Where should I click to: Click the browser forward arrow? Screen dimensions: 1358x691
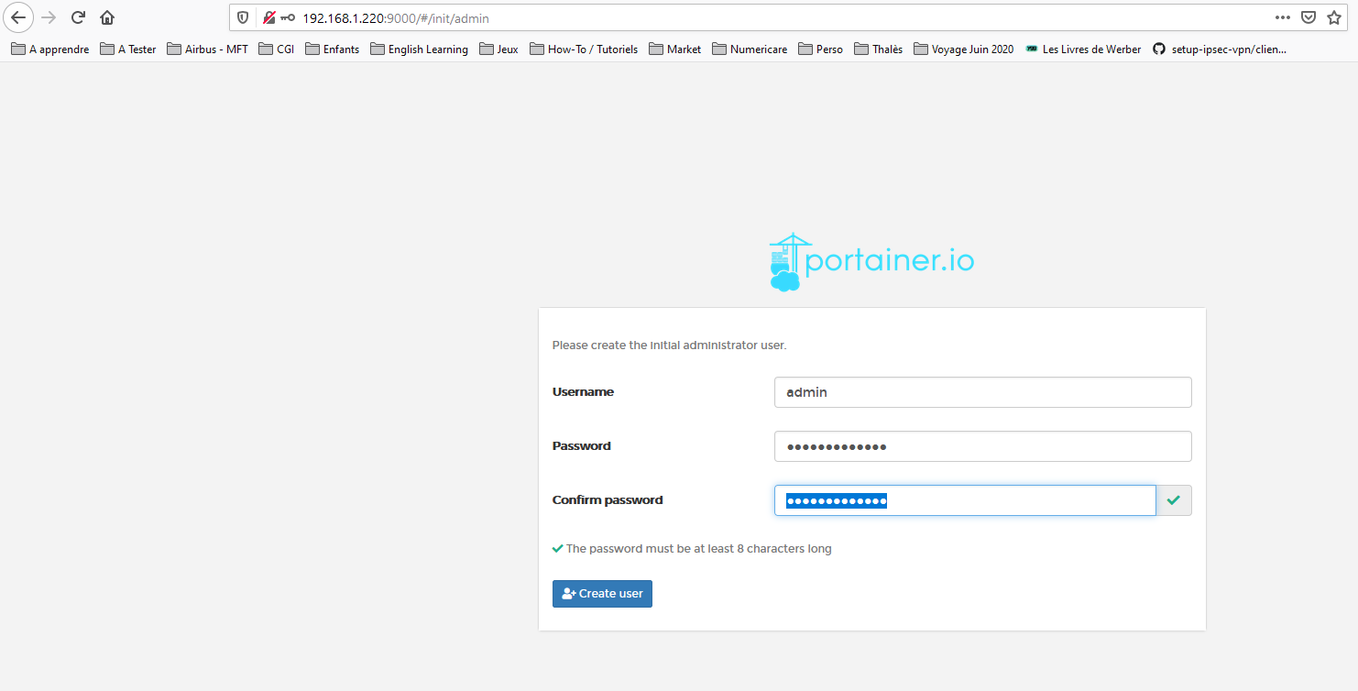pos(49,17)
